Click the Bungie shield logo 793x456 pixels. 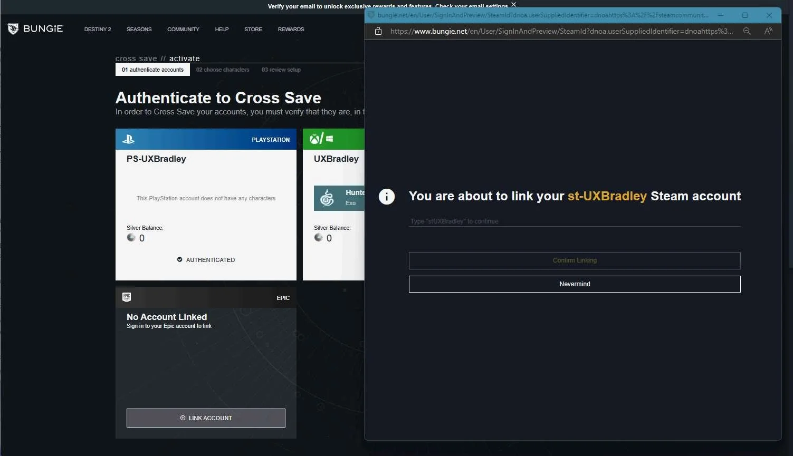pyautogui.click(x=13, y=29)
